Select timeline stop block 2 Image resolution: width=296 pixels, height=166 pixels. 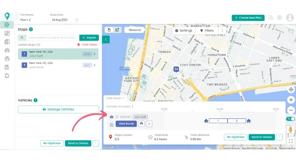237,121
